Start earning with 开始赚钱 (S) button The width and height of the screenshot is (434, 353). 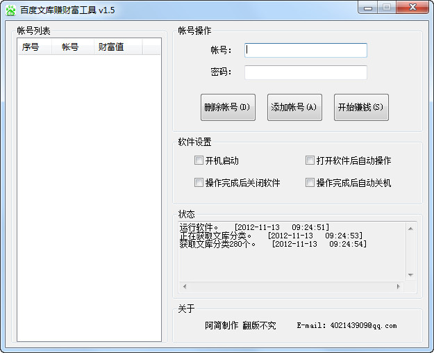coord(361,107)
